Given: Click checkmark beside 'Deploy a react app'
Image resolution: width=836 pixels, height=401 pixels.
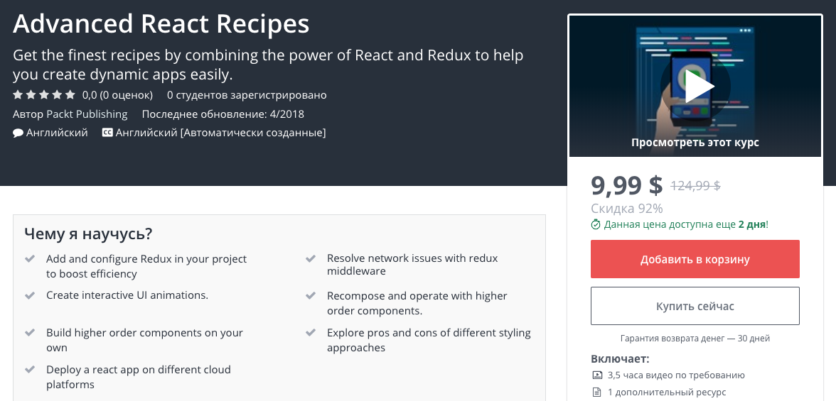Looking at the screenshot, I should [31, 370].
